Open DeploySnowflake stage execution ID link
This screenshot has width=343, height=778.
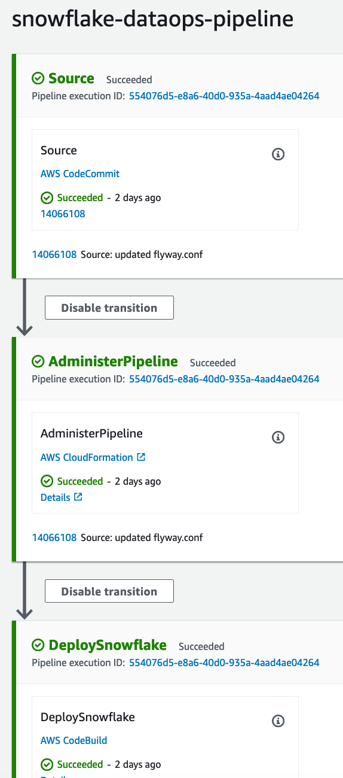pos(224,662)
